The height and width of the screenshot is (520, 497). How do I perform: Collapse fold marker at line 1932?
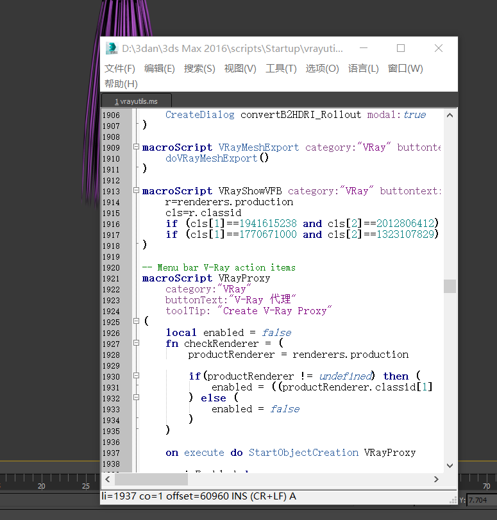pos(136,398)
